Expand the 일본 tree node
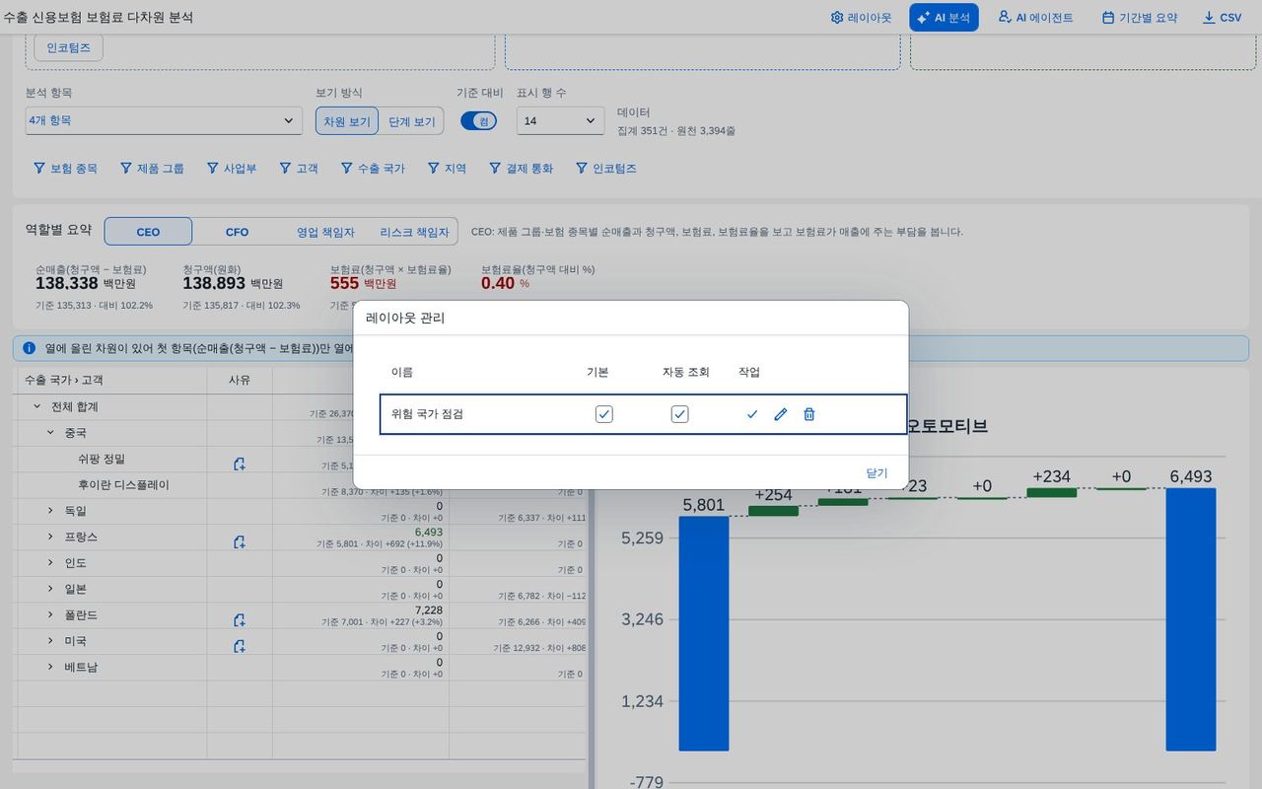Viewport: 1262px width, 789px height. [x=50, y=589]
